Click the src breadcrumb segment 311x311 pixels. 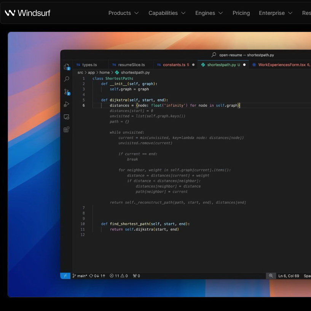click(80, 73)
